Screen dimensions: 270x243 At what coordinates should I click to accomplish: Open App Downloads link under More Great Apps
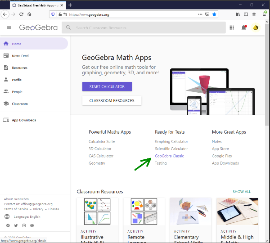pyautogui.click(x=225, y=163)
